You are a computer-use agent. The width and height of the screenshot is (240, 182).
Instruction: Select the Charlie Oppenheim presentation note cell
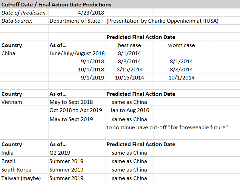point(162,21)
